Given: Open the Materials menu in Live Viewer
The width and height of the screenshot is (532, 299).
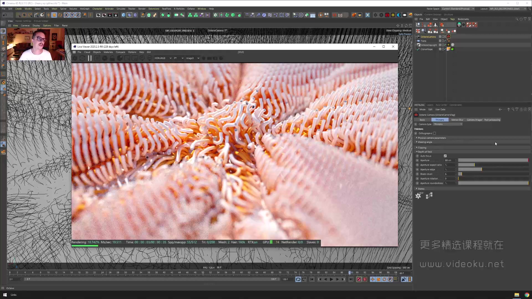Looking at the screenshot, I should click(x=108, y=52).
